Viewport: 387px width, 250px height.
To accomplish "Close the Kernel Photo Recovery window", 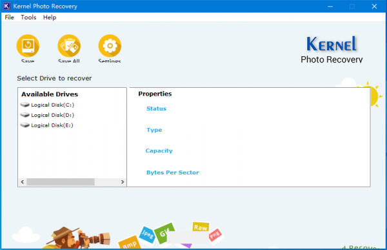I will click(374, 6).
